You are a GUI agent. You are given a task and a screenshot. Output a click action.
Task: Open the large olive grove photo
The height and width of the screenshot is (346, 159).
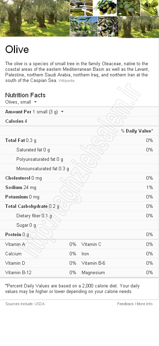tap(35, 18)
